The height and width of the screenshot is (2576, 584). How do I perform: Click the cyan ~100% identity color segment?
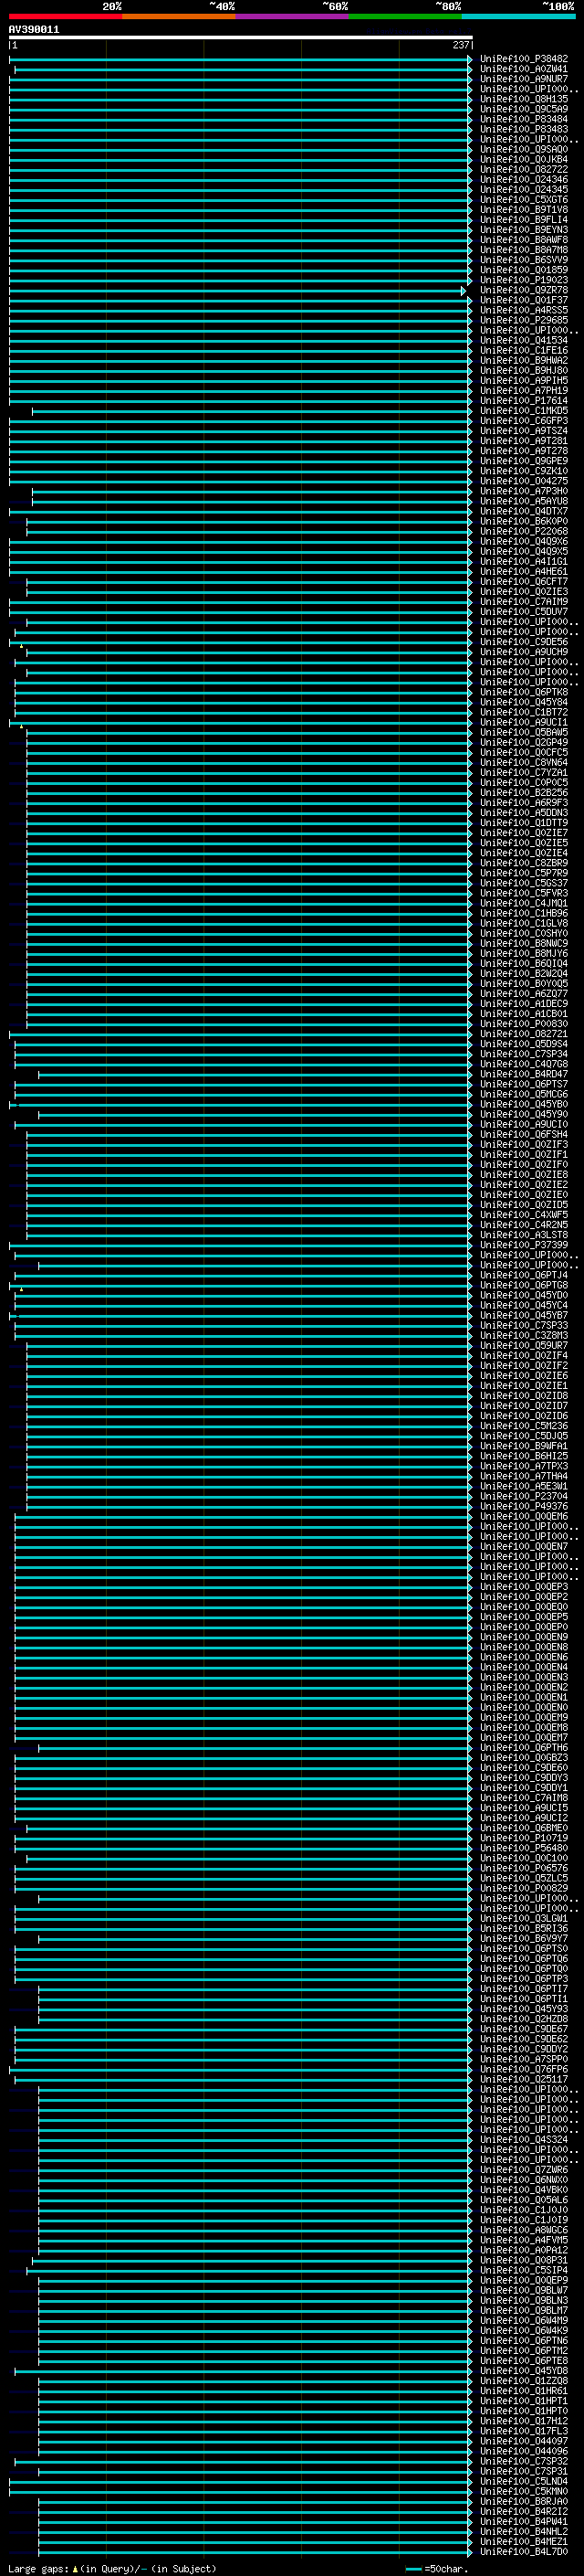[x=518, y=16]
